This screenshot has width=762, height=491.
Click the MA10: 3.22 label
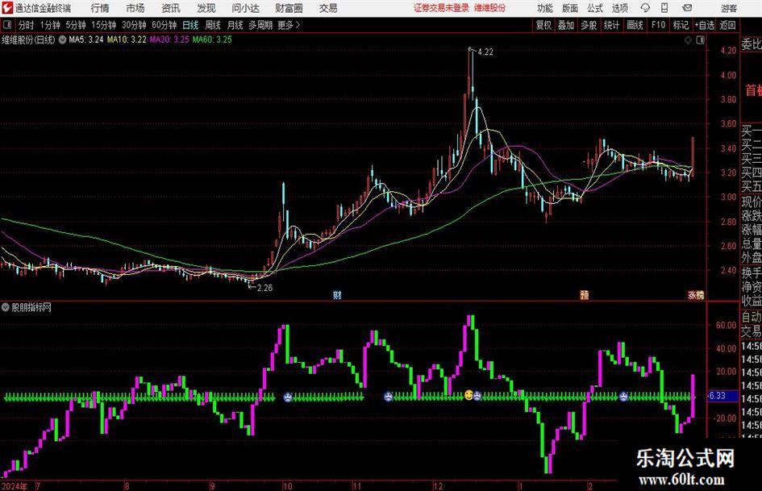point(127,40)
